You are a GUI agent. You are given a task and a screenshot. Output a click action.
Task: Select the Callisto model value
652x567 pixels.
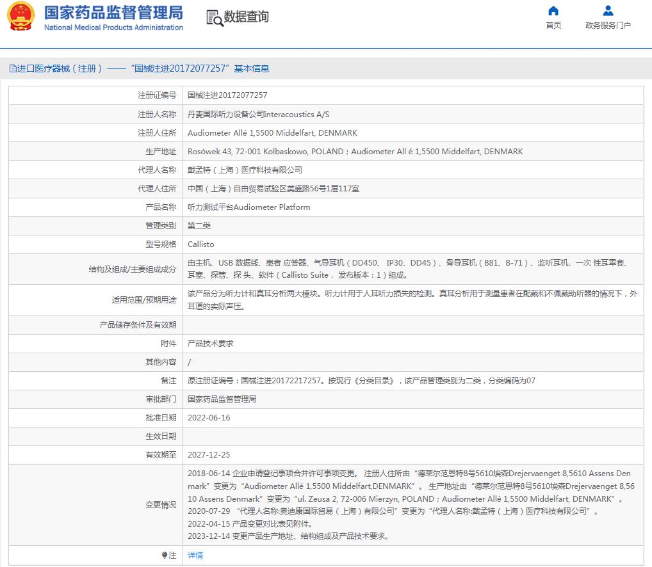(x=201, y=244)
